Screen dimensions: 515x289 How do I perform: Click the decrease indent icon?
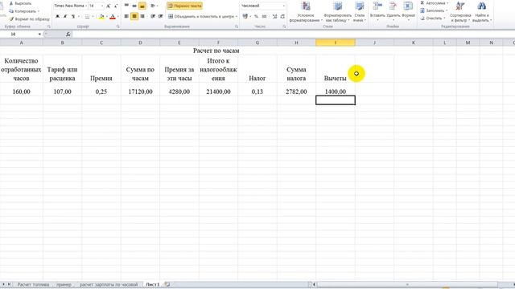pos(153,16)
